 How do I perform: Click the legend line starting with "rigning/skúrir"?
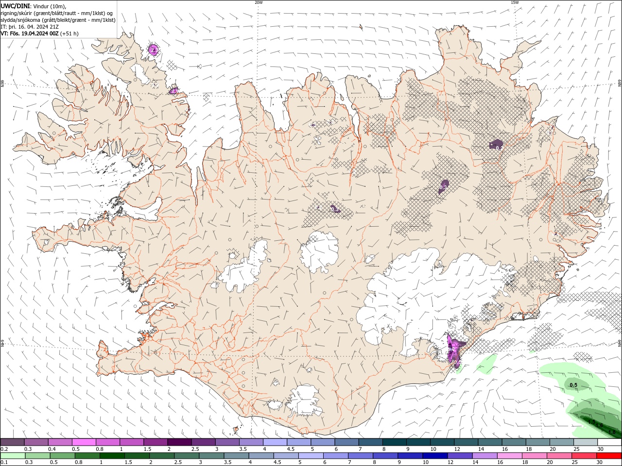click(57, 13)
